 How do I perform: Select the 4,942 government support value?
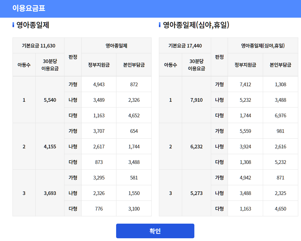[245, 177]
